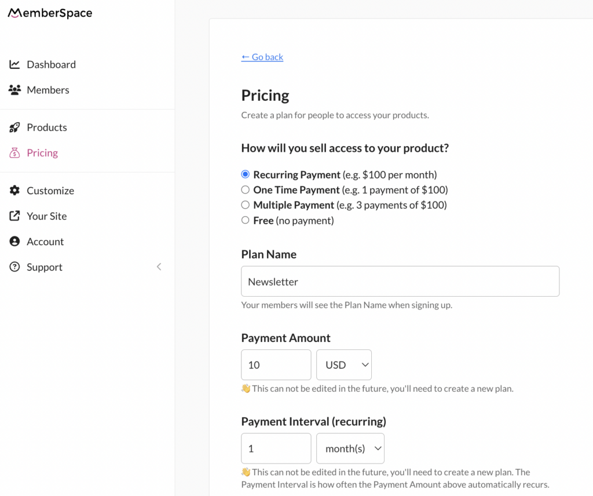Click the Plan Name field containing Newsletter

click(x=400, y=281)
